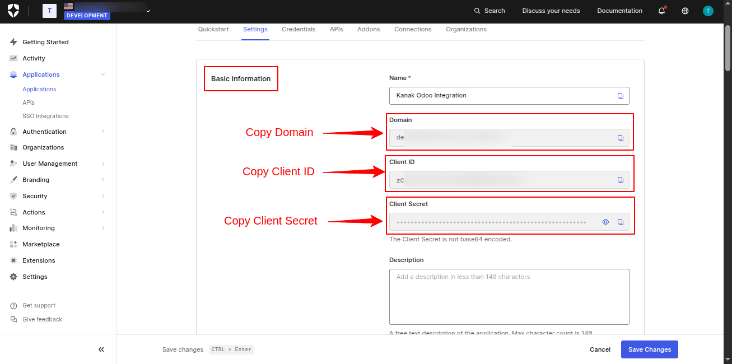The height and width of the screenshot is (364, 732).
Task: Click the Monitoring bar-chart icon
Action: coord(13,228)
